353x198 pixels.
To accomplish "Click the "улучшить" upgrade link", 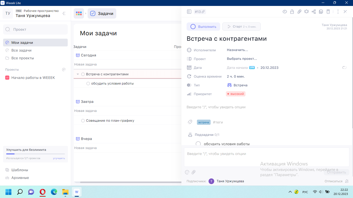I will pyautogui.click(x=59, y=158).
